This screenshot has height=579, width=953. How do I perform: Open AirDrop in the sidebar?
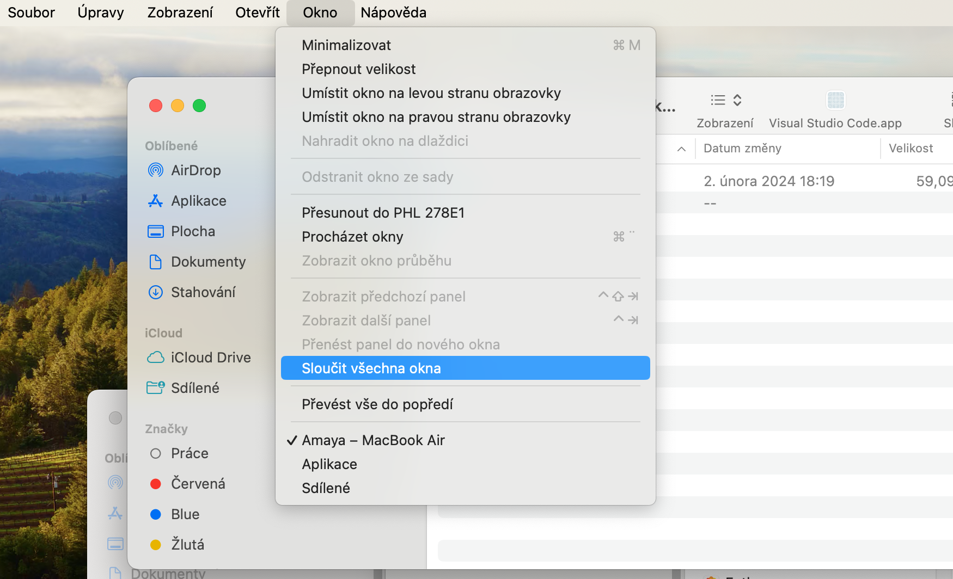pos(196,170)
